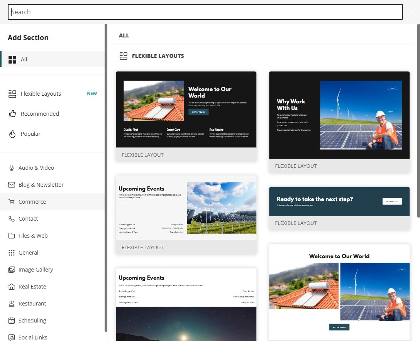Image resolution: width=420 pixels, height=341 pixels.
Task: Click Get In Touch button in dark layout
Action: (x=198, y=112)
